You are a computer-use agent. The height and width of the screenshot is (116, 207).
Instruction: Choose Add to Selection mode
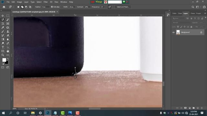tap(22, 7)
